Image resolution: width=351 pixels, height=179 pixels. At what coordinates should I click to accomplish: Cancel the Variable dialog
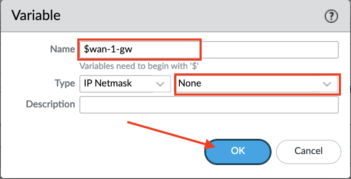(308, 151)
